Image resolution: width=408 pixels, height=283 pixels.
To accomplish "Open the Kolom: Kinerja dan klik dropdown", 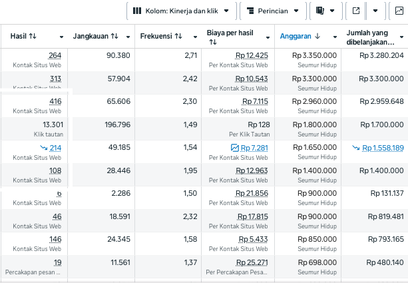I will tap(181, 11).
